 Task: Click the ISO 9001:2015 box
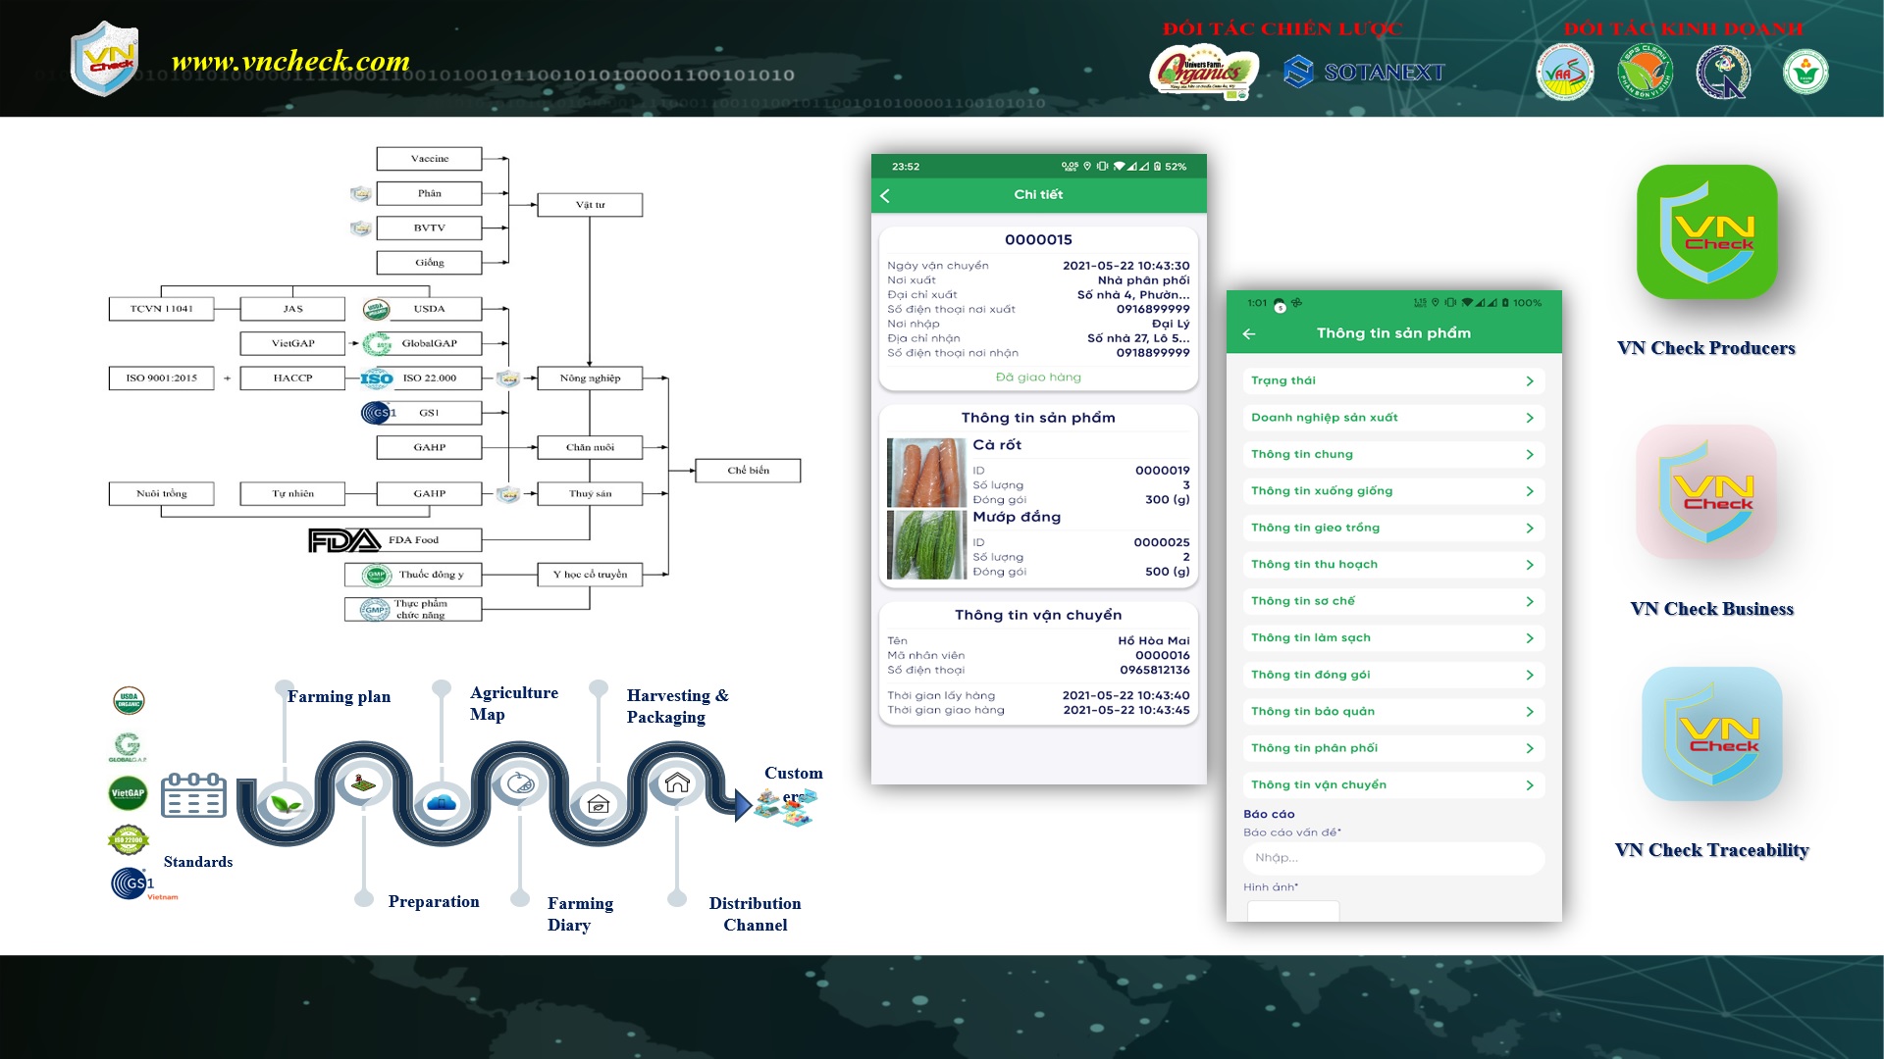(161, 378)
